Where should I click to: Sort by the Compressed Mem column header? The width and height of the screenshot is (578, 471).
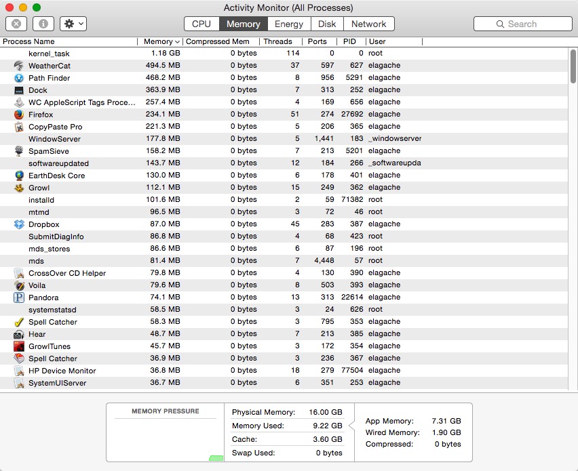[221, 41]
